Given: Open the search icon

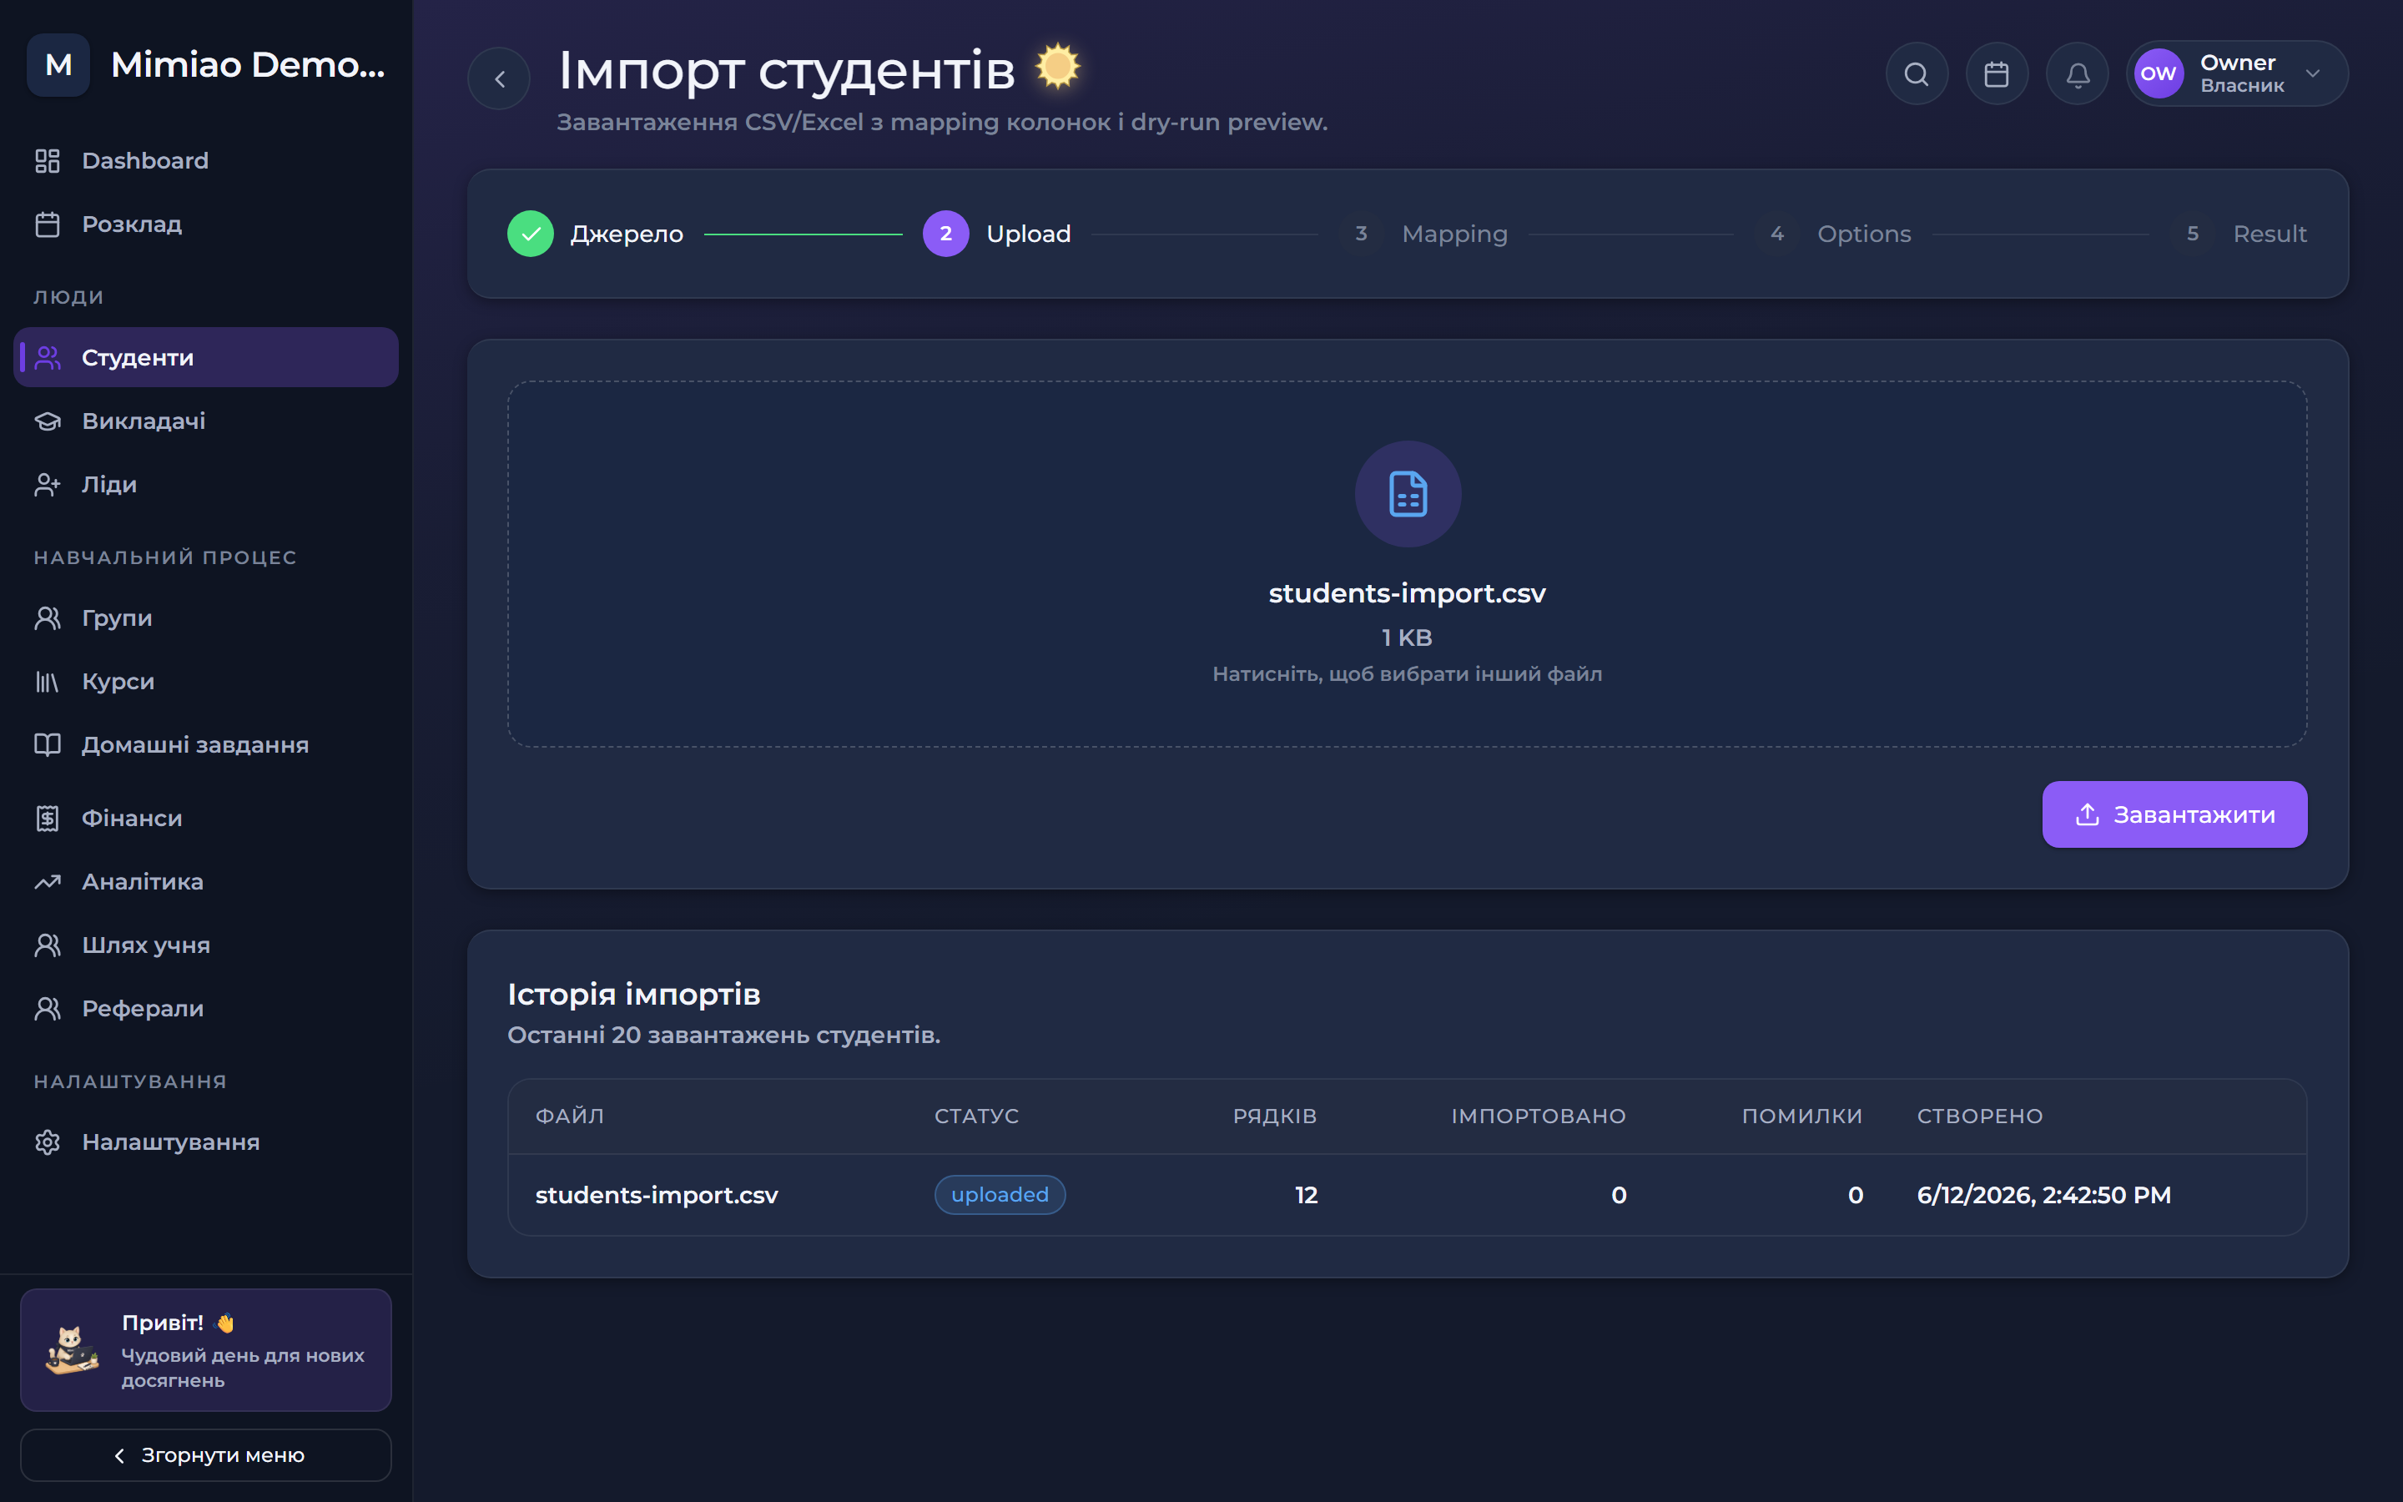Looking at the screenshot, I should (x=1917, y=73).
